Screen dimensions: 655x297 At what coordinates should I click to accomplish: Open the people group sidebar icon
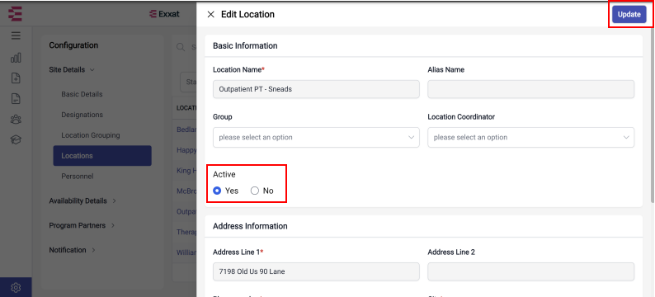pos(16,120)
